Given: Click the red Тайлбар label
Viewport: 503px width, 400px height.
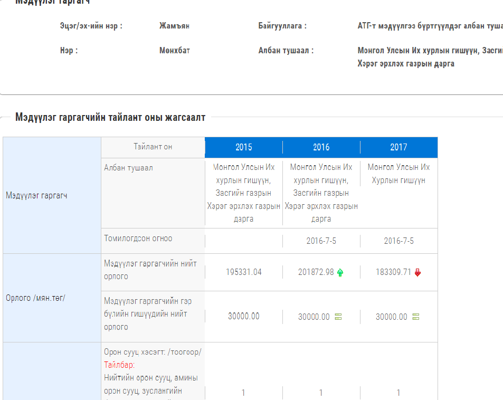Looking at the screenshot, I should click(119, 365).
